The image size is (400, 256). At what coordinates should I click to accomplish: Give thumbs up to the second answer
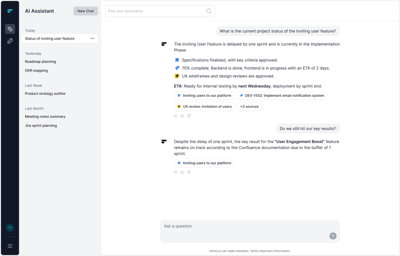182,173
